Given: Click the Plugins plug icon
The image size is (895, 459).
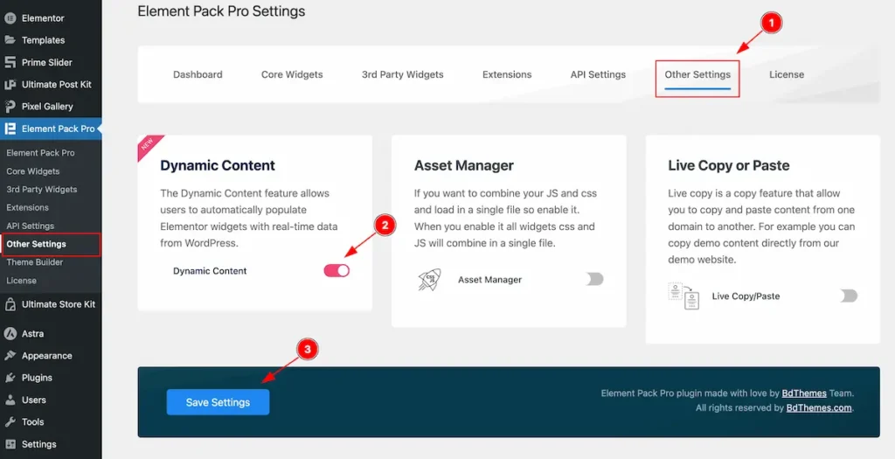Looking at the screenshot, I should 10,378.
